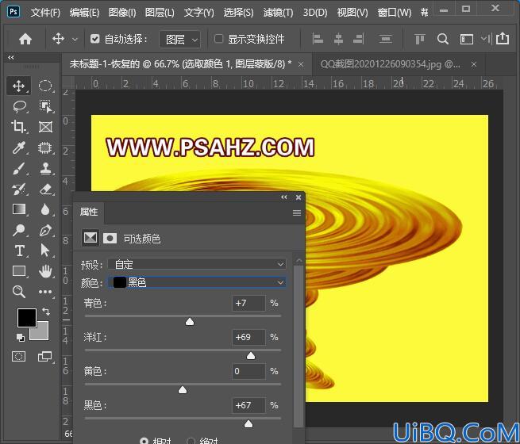The image size is (520, 444).
Task: Collapse the Properties panel double arrows
Action: click(284, 197)
